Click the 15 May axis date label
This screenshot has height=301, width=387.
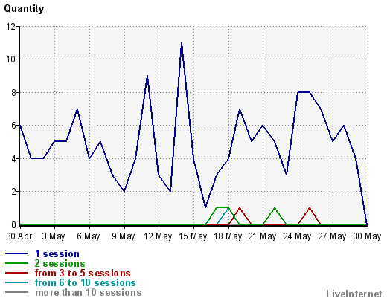[193, 236]
